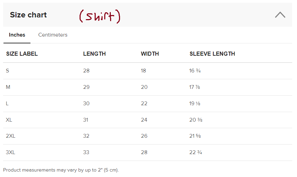
Task: Click the width value 24 for XL
Action: 144,120
